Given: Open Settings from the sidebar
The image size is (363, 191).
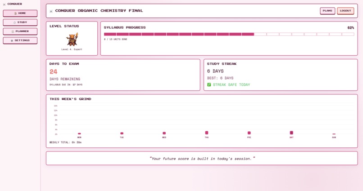Looking at the screenshot, I should point(20,40).
